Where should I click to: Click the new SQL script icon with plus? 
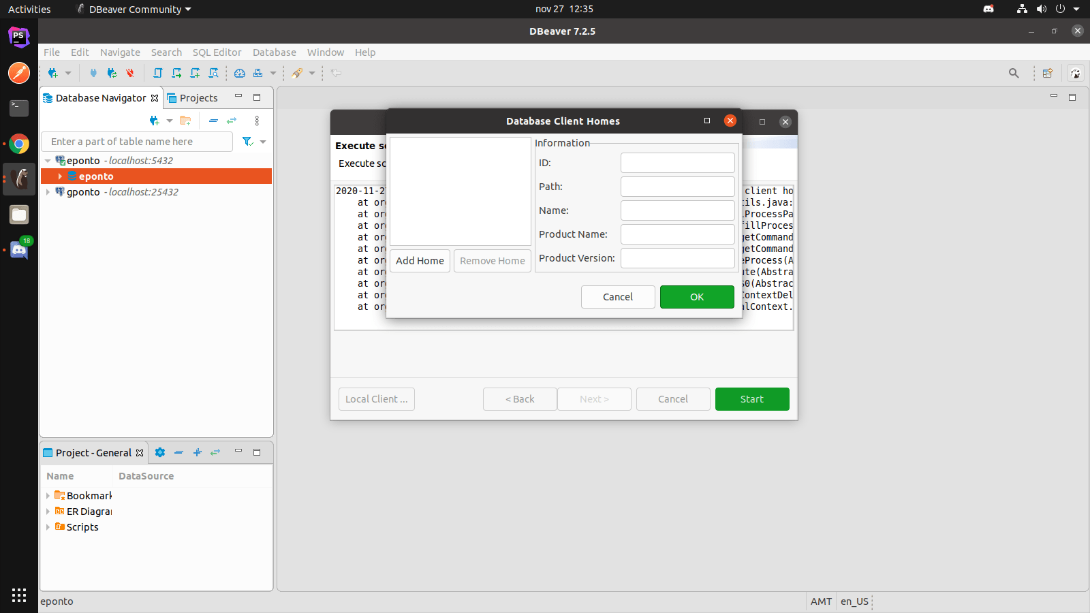pos(195,73)
